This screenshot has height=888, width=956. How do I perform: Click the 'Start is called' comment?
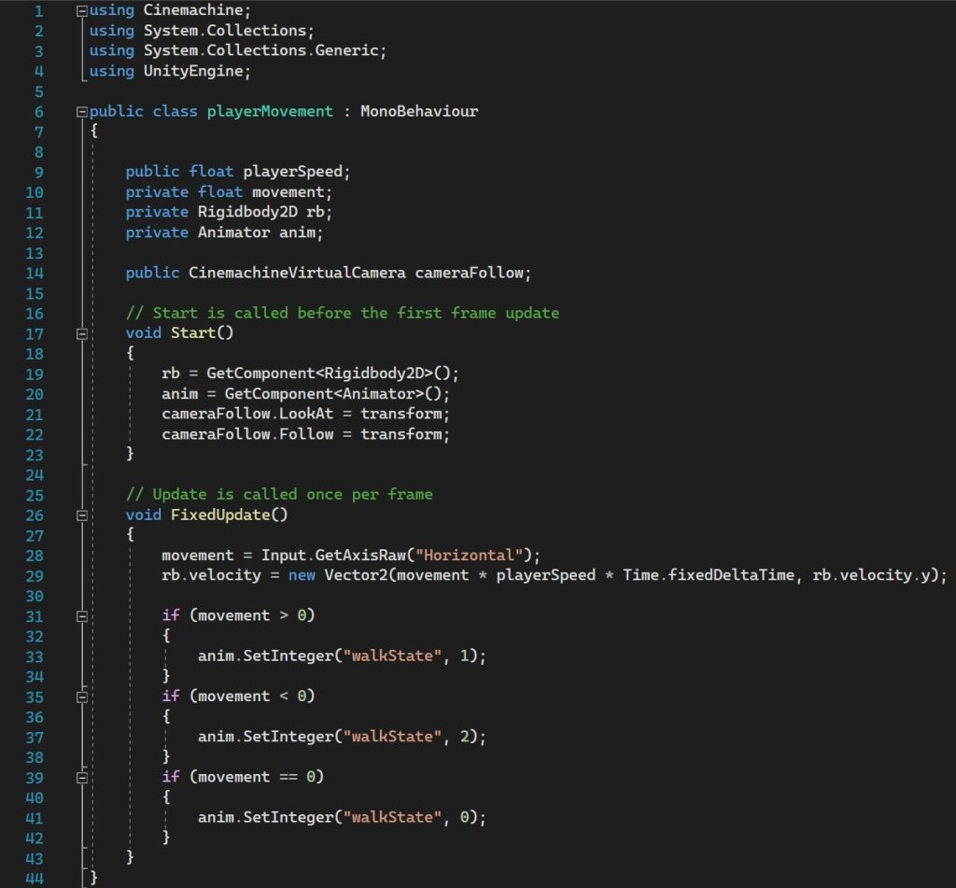[342, 313]
